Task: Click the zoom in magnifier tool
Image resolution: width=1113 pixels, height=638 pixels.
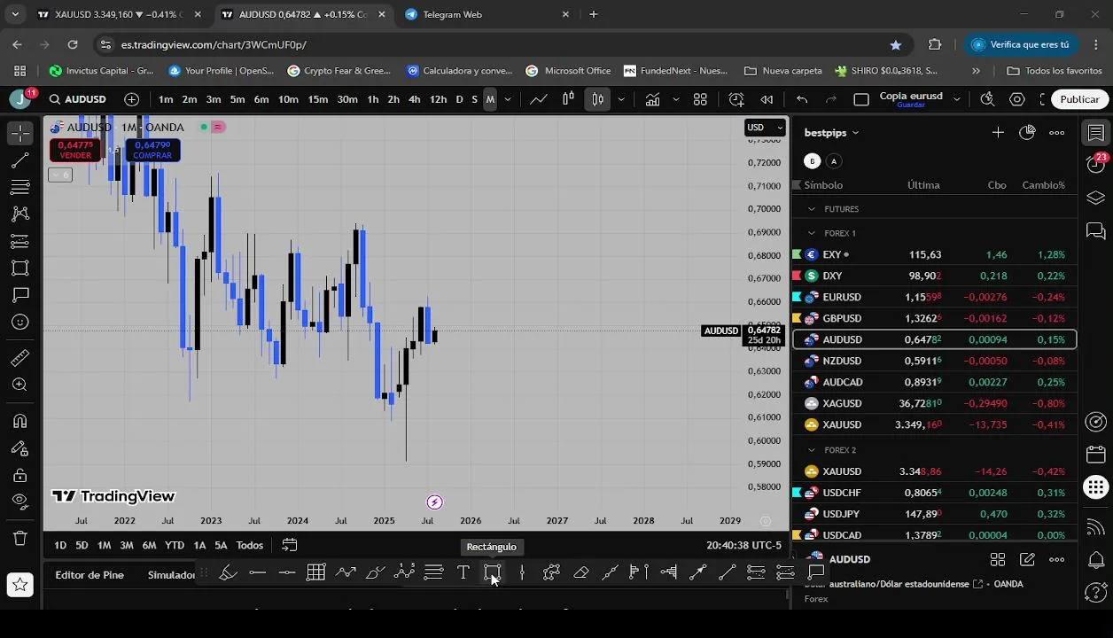Action: pos(19,385)
